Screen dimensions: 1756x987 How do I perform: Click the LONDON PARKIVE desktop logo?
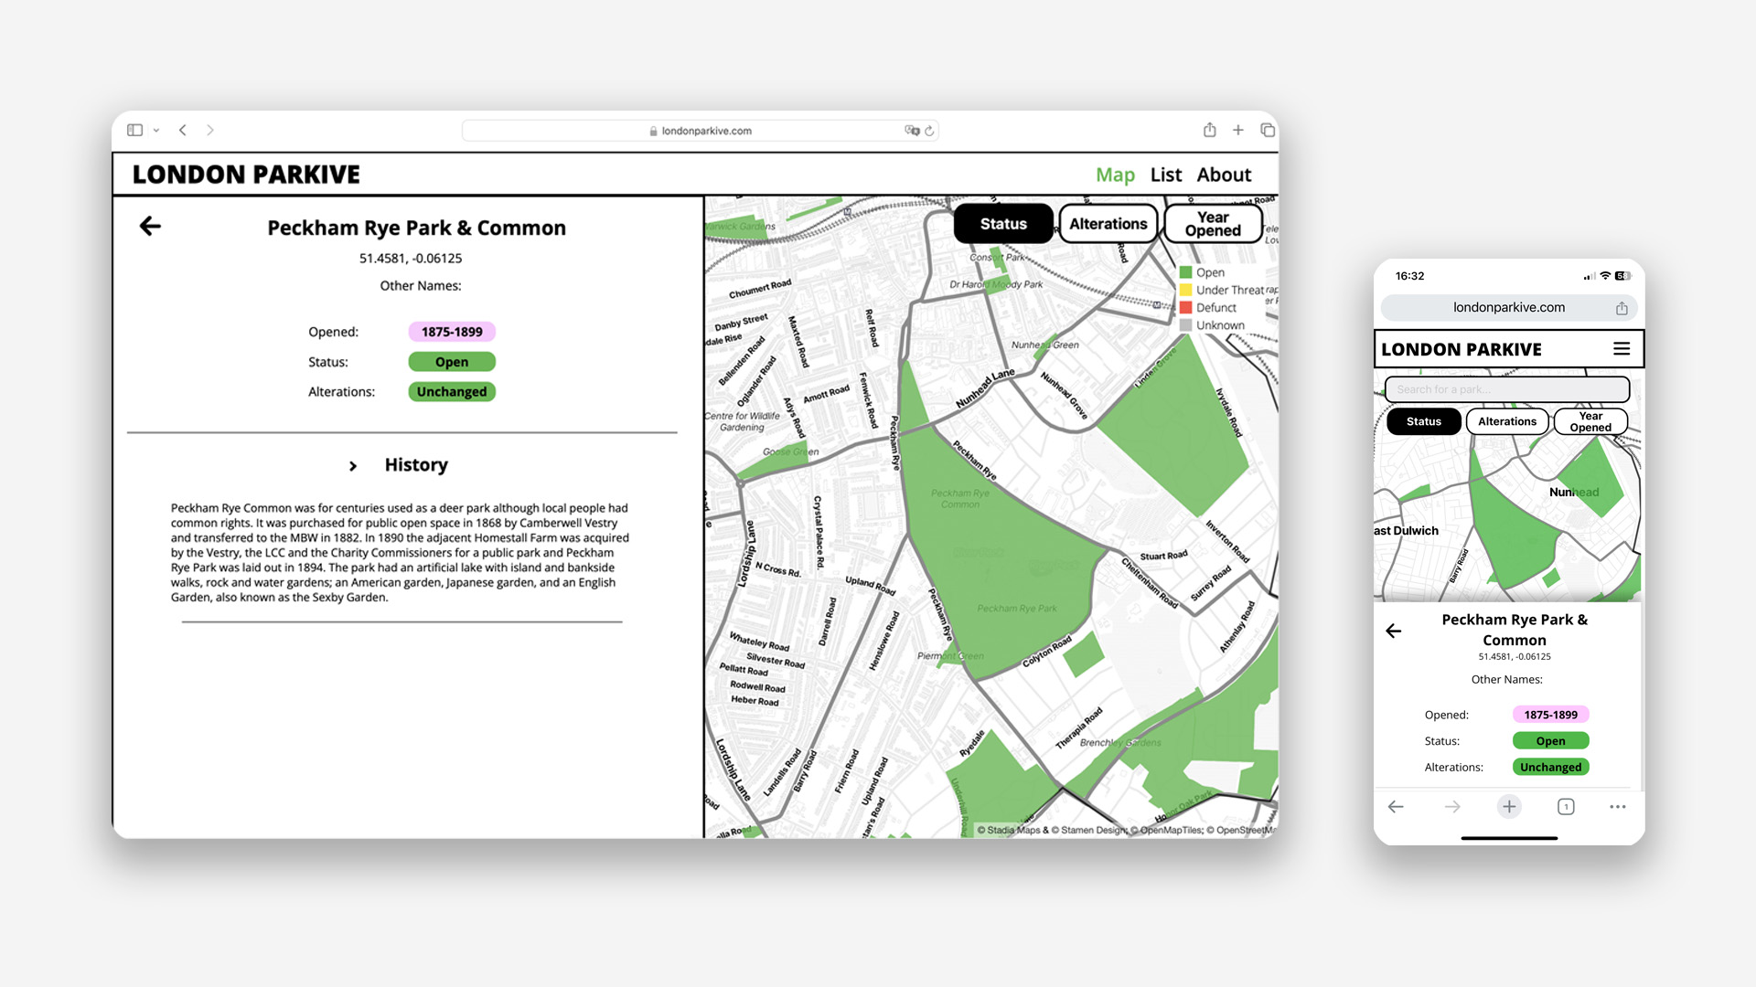246,175
